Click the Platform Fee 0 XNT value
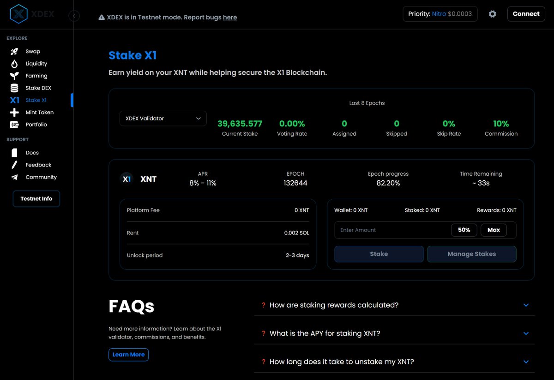 point(302,210)
